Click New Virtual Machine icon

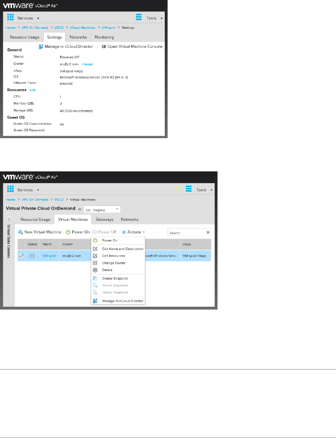(21, 232)
